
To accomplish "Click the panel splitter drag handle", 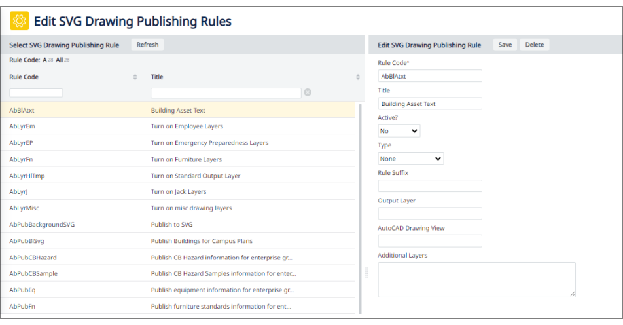I will point(366,272).
